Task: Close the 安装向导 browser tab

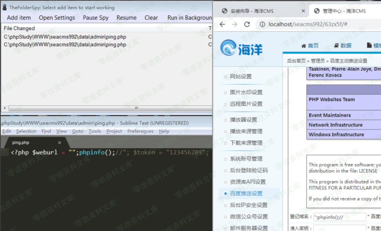Action: 303,11
